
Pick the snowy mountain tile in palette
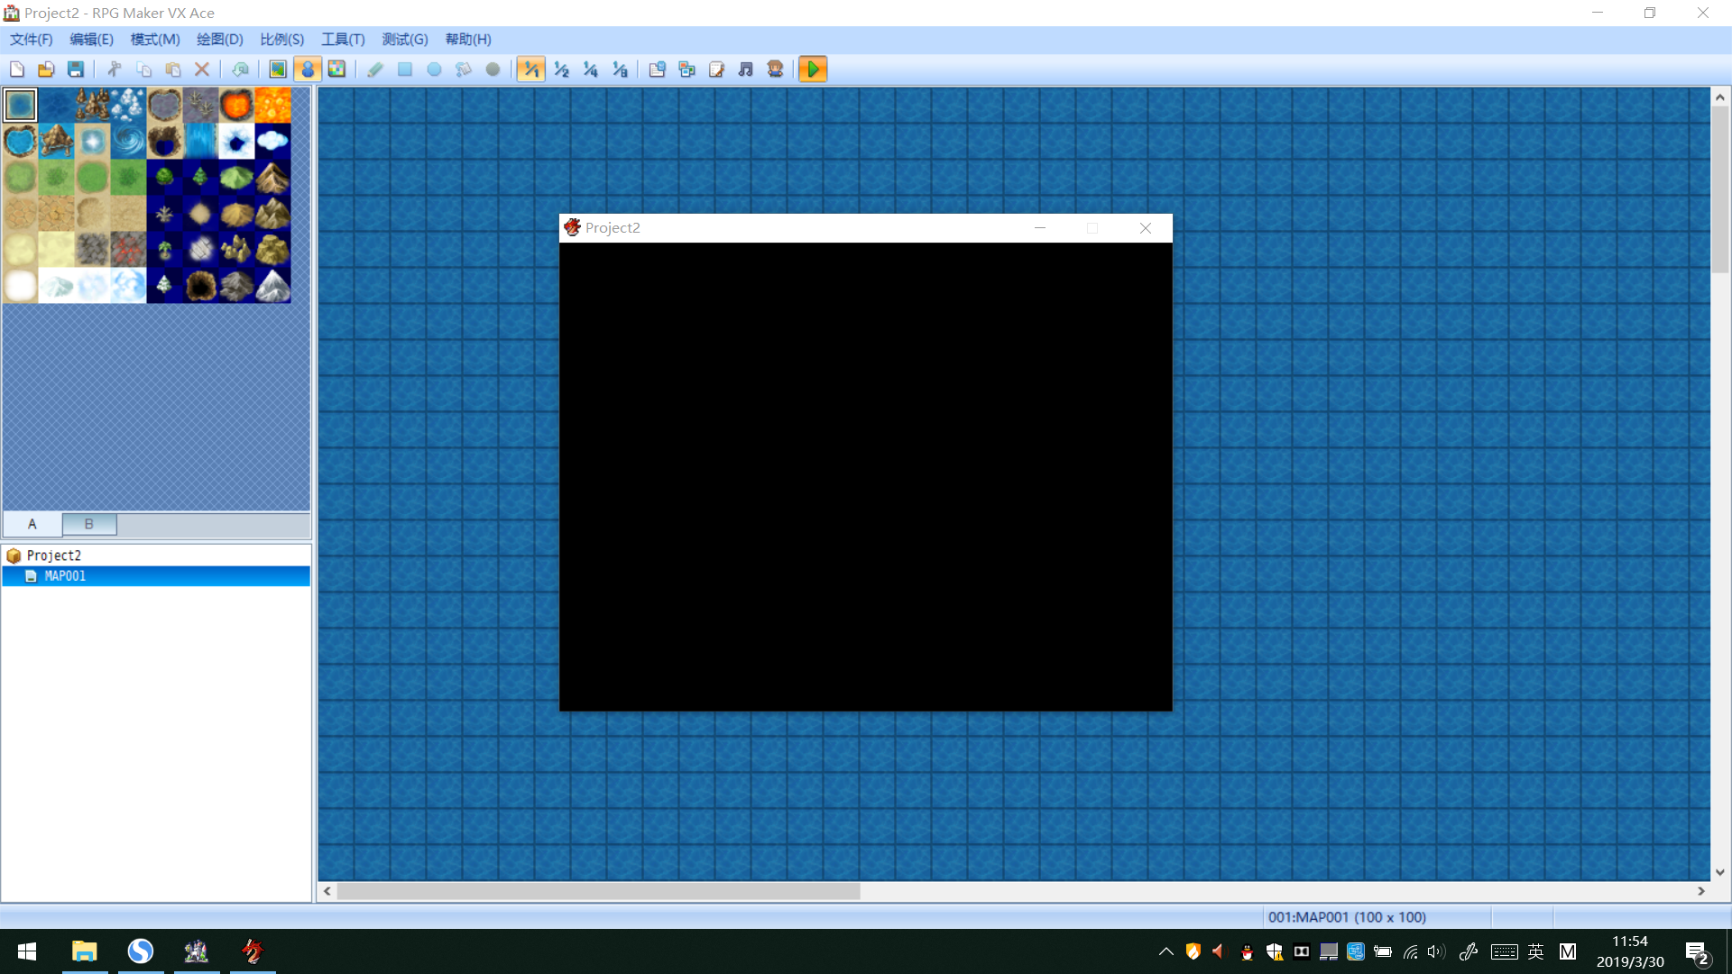[272, 286]
